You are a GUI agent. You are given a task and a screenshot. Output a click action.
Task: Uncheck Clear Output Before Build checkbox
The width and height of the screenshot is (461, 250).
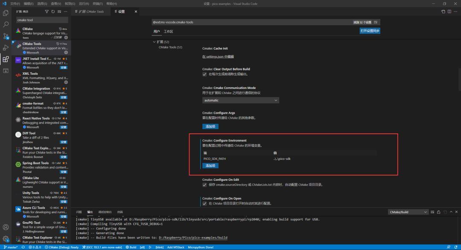204,74
